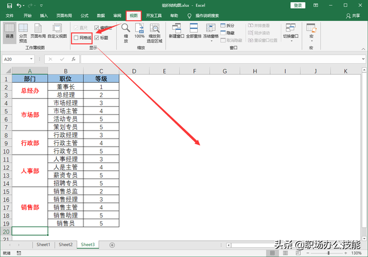This screenshot has height=257, width=368.
Task: Click the Undo arrow icon
Action: (19, 5)
